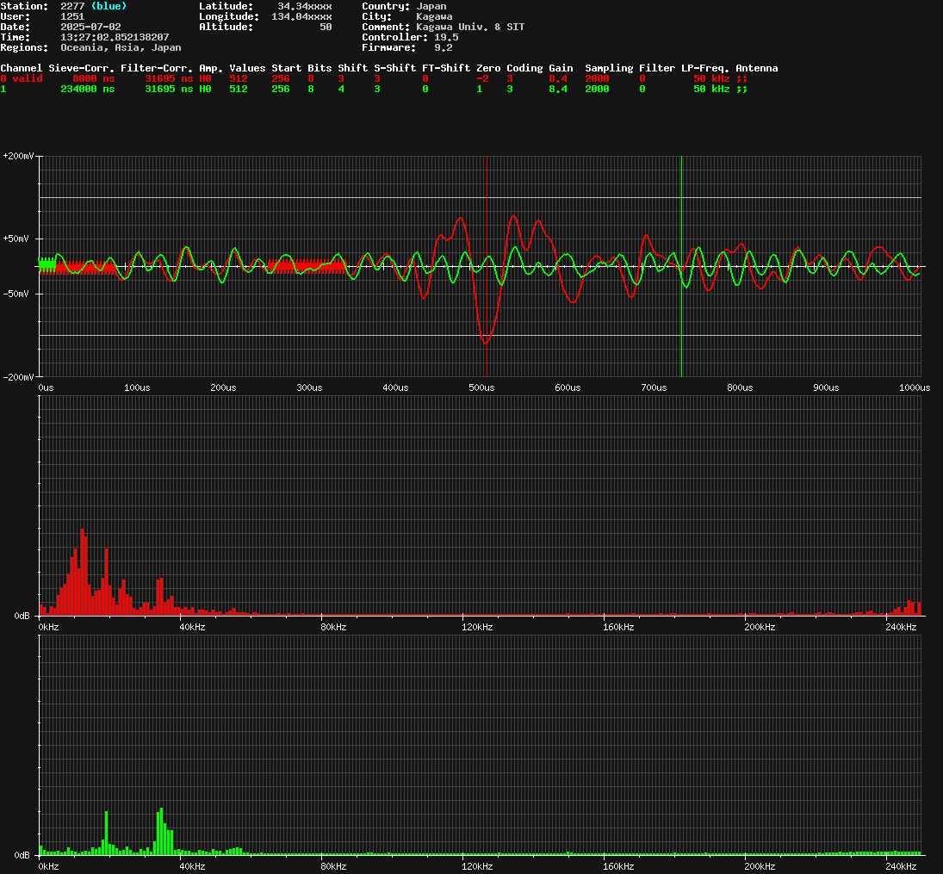Click the green "2000" Sampling value
This screenshot has height=874, width=943.
click(597, 89)
